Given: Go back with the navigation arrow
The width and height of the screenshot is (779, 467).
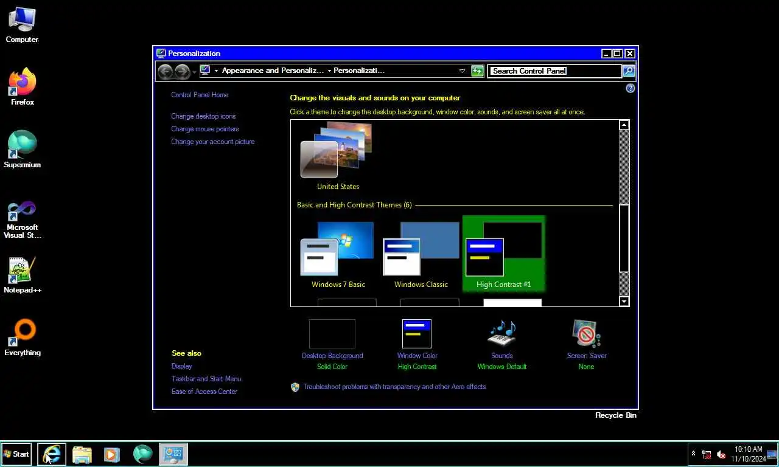Looking at the screenshot, I should click(166, 72).
